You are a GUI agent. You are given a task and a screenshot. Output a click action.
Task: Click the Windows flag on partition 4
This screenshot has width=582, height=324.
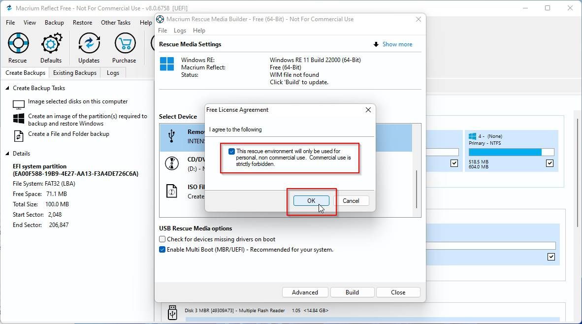point(472,136)
